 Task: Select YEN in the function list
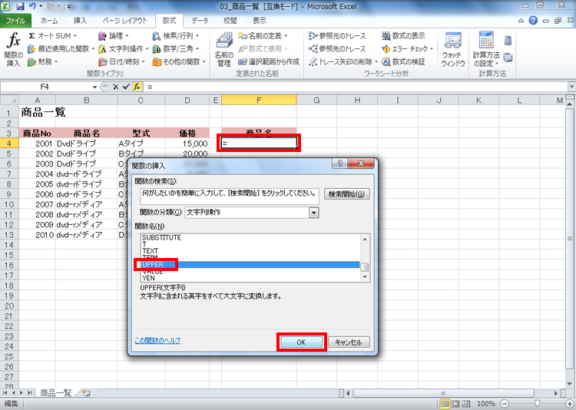[148, 278]
